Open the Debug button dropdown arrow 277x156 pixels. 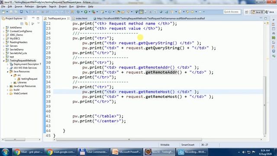pos(81,12)
